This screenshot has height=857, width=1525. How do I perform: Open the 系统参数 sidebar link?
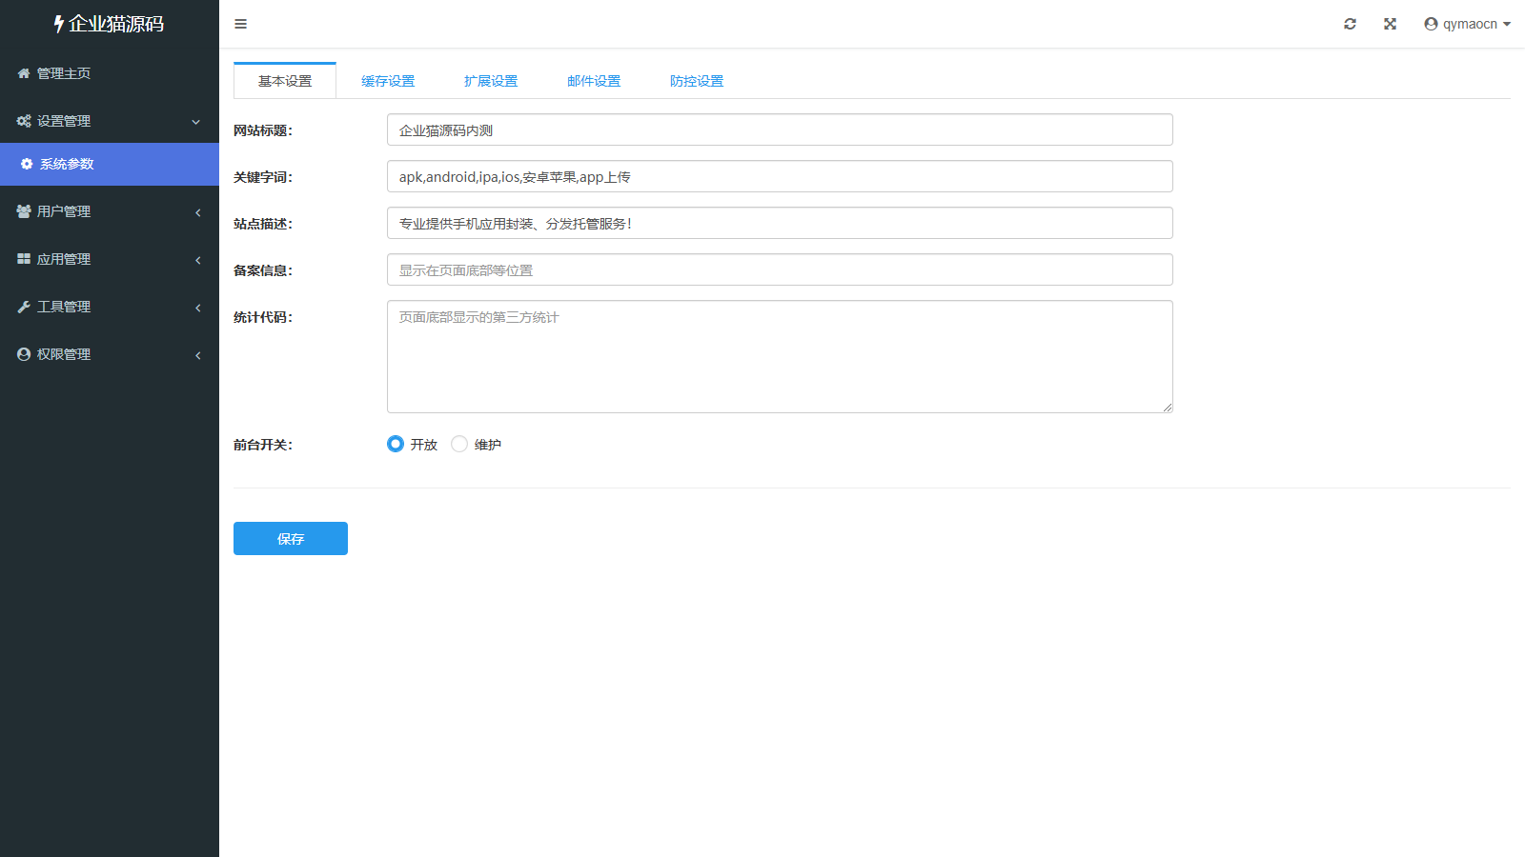pos(67,164)
